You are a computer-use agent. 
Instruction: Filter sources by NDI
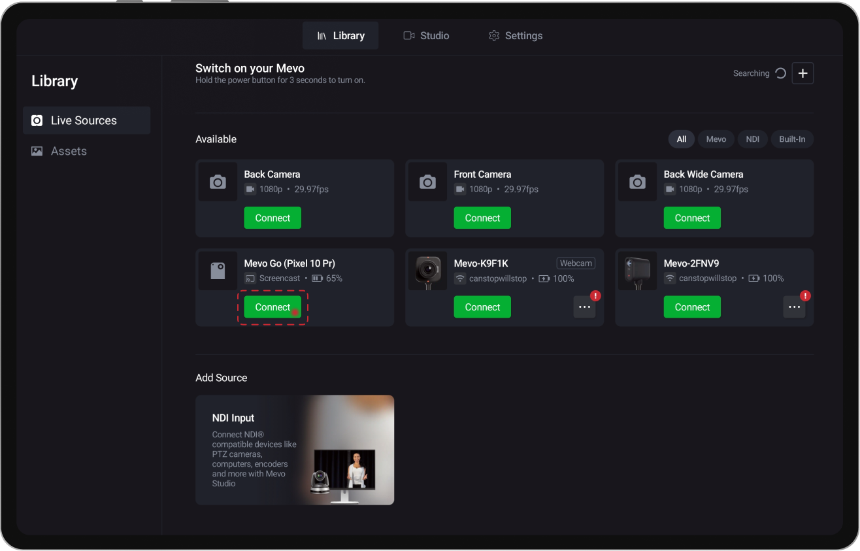pos(752,139)
